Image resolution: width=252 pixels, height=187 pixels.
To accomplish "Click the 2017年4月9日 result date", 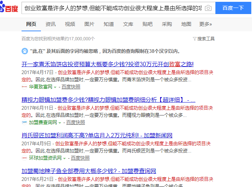I will tap(36, 143).
